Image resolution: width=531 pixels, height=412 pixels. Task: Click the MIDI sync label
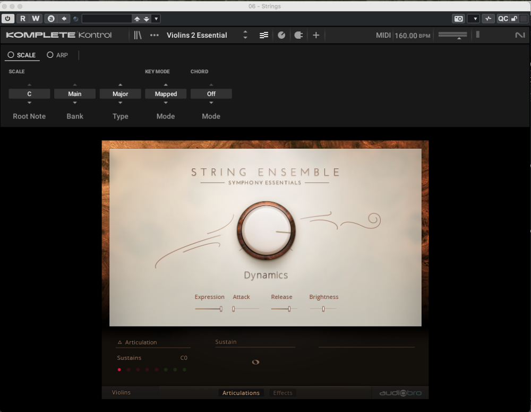[x=383, y=35]
